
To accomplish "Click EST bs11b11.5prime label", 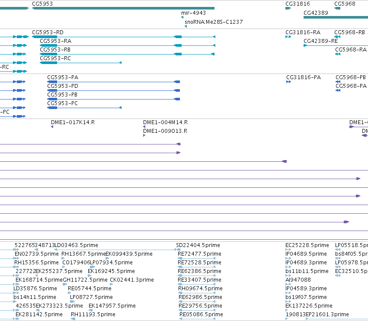I will click(307, 271).
